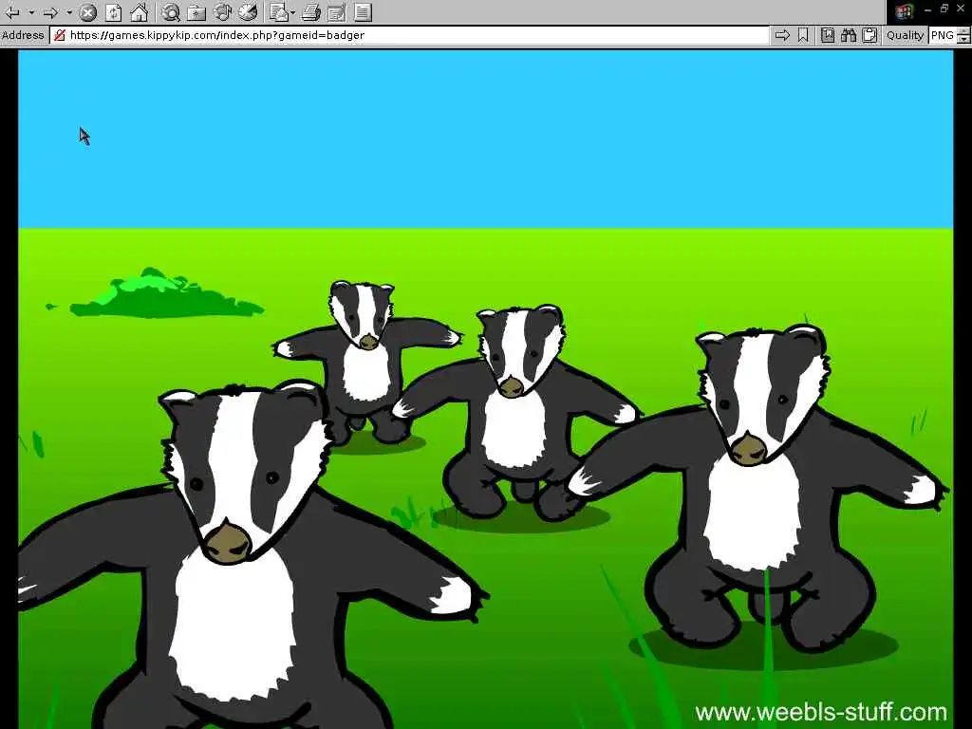Screen dimensions: 972x729
Task: Minimize the browser window
Action: pyautogui.click(x=927, y=9)
